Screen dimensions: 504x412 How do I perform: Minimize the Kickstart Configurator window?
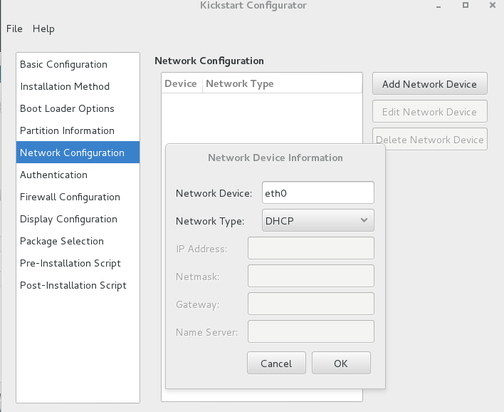click(439, 6)
